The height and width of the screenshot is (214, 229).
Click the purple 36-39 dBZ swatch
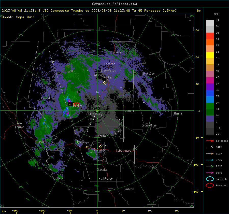click(x=210, y=87)
